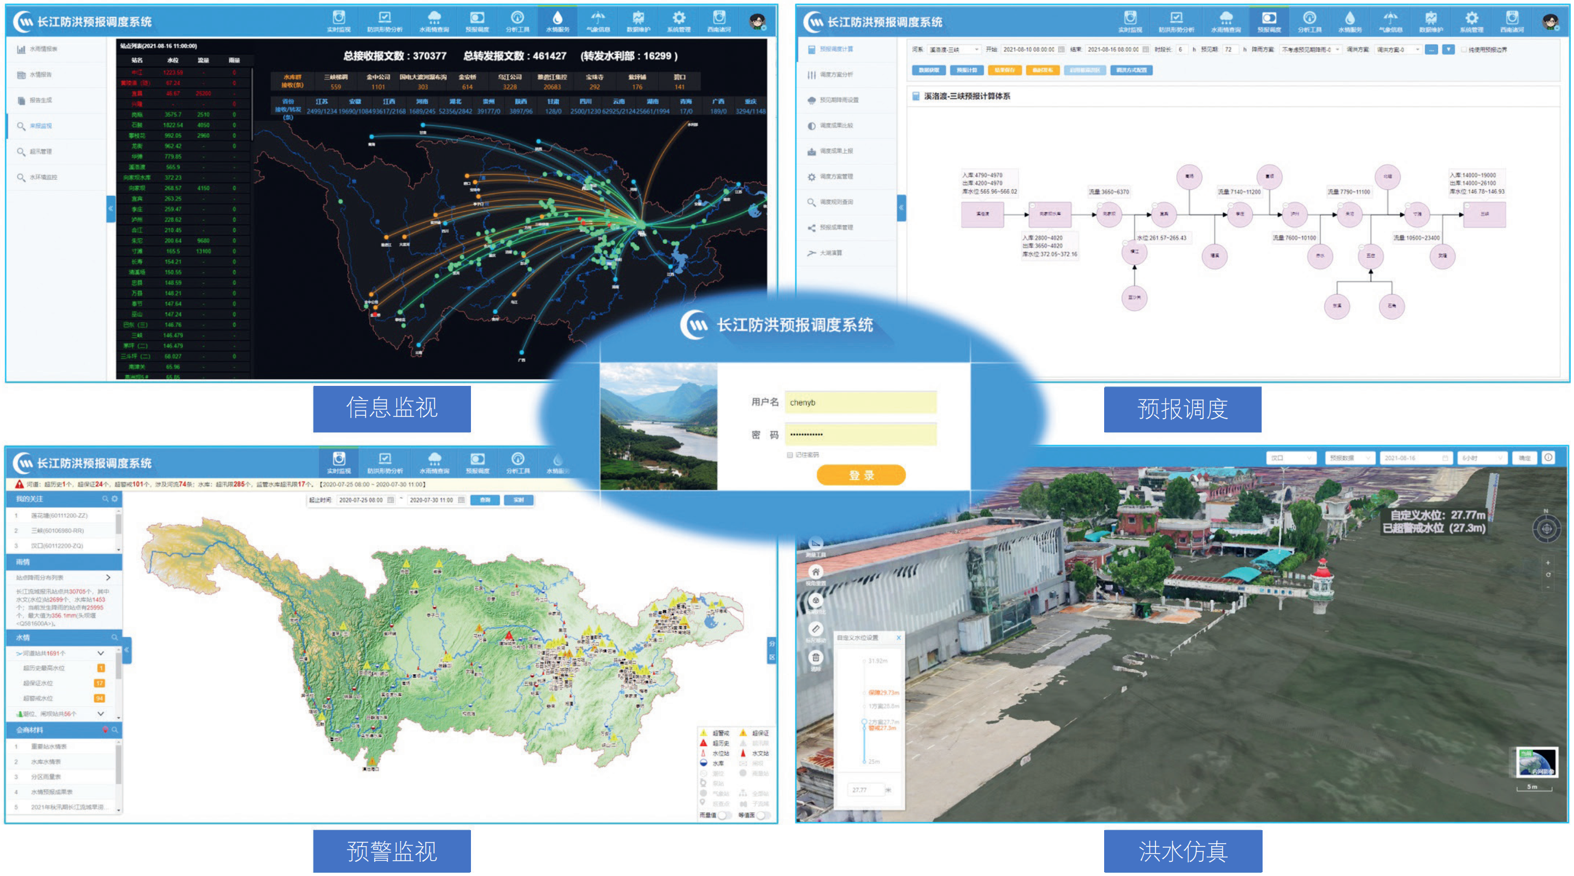The height and width of the screenshot is (876, 1574).
Task: Click search icon in 我的关注 panel header
Action: 104,499
